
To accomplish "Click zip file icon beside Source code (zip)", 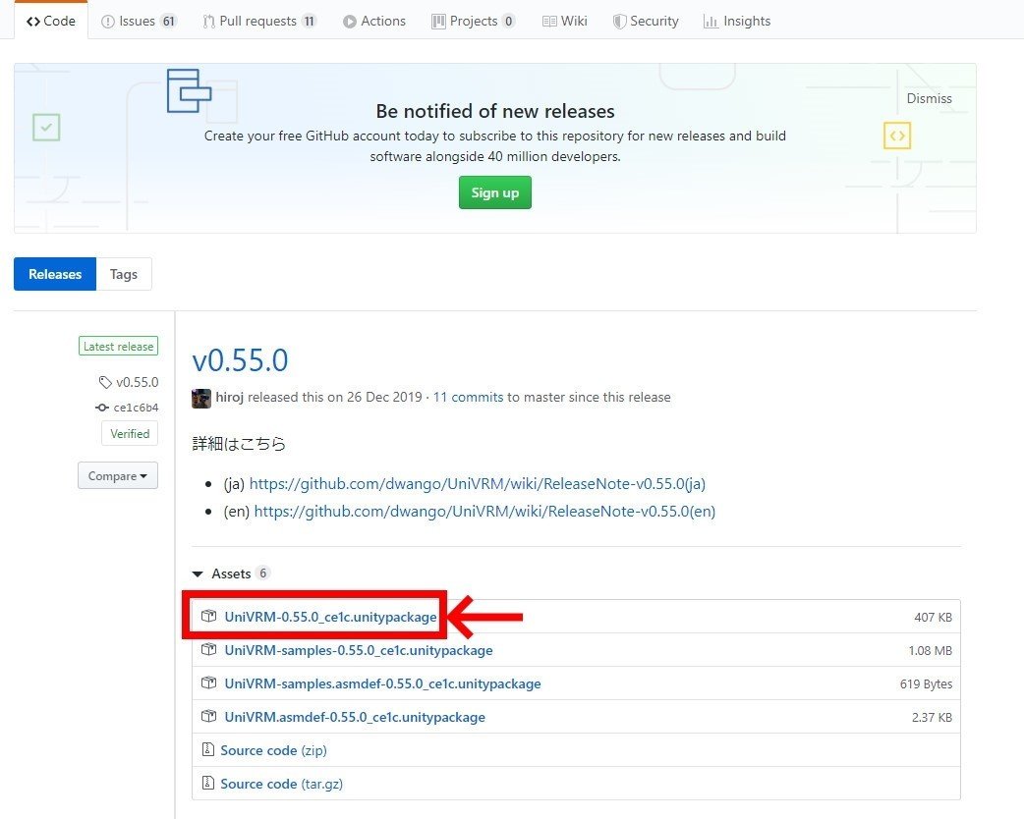I will (x=207, y=749).
